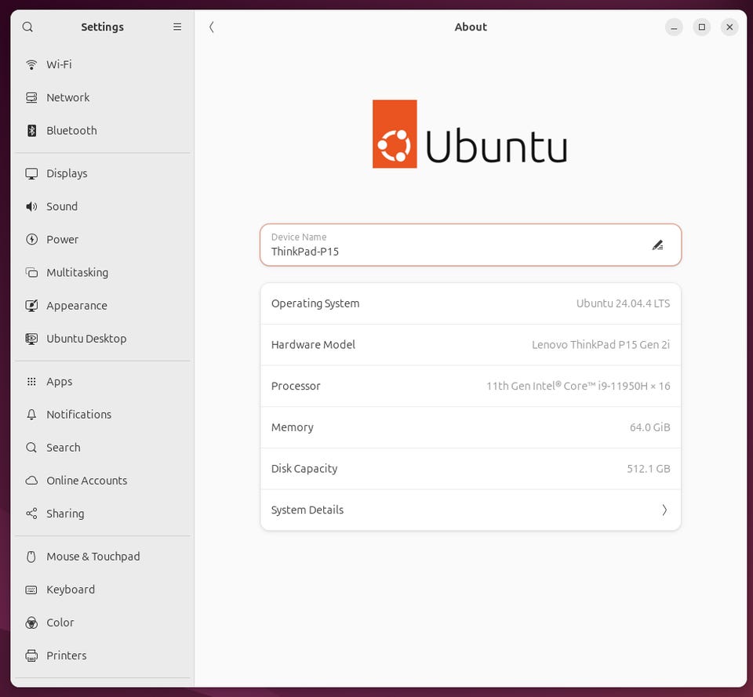Switch to Color settings
This screenshot has width=753, height=697.
103,623
